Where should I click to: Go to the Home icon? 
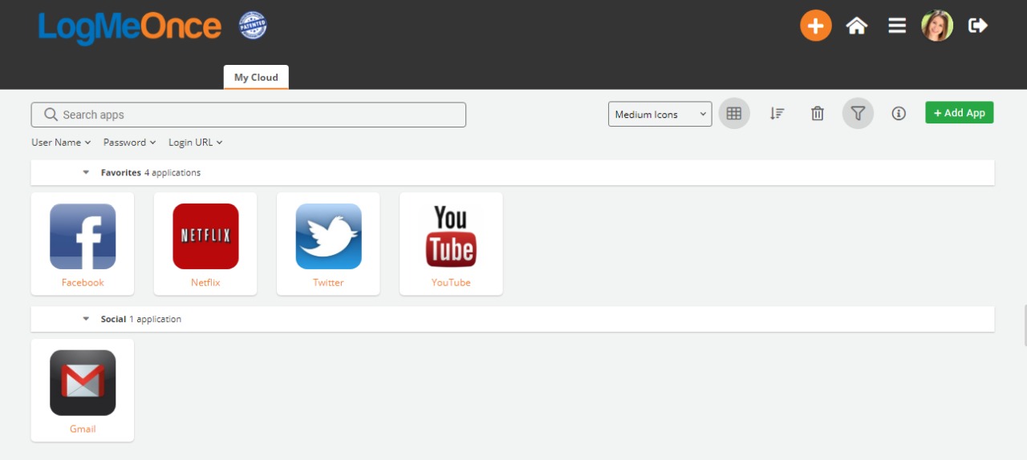coord(857,26)
